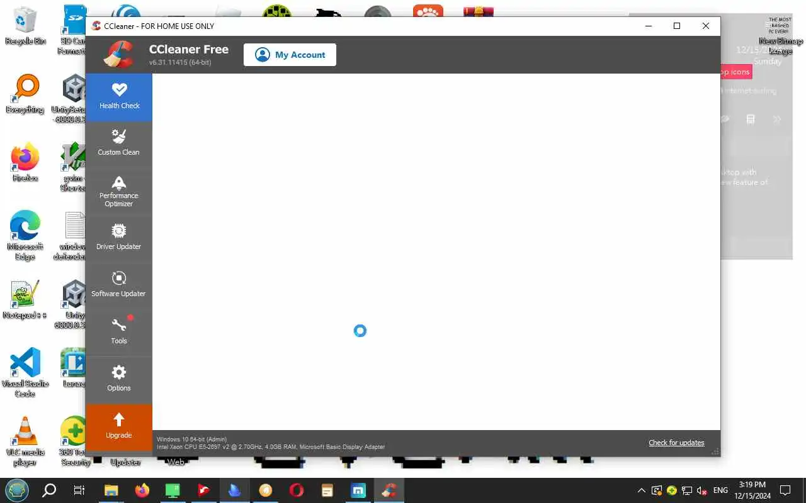The image size is (806, 503).
Task: Select the 360 Total Security desktop icon
Action: pyautogui.click(x=74, y=441)
